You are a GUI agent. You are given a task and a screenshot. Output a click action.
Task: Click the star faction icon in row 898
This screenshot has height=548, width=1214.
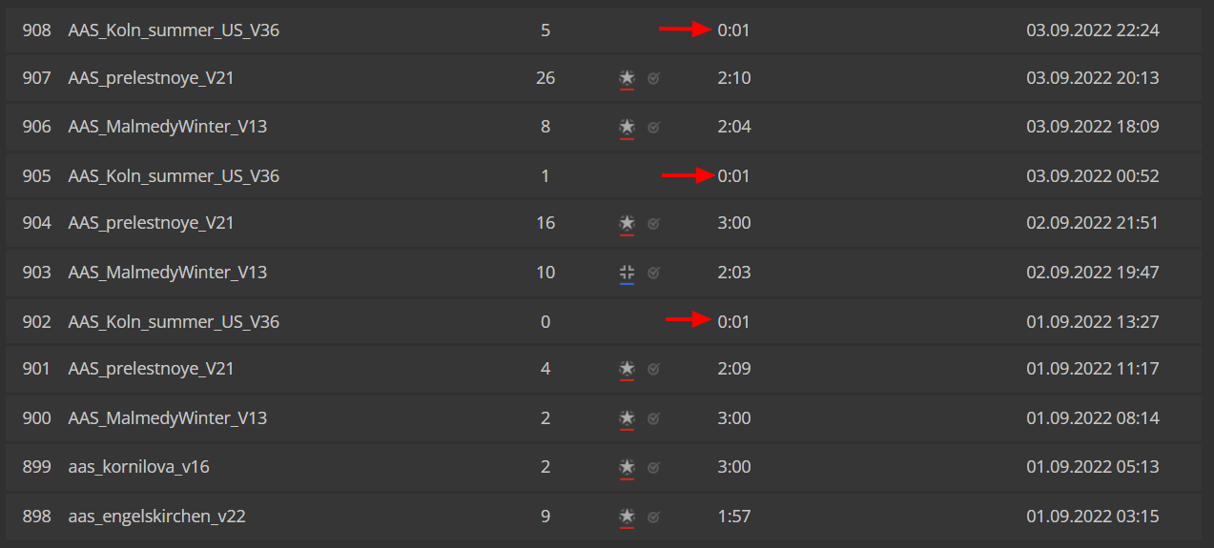(627, 516)
